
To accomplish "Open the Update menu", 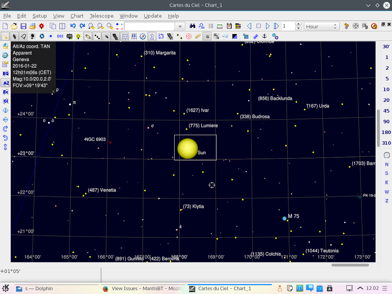I will pyautogui.click(x=153, y=16).
